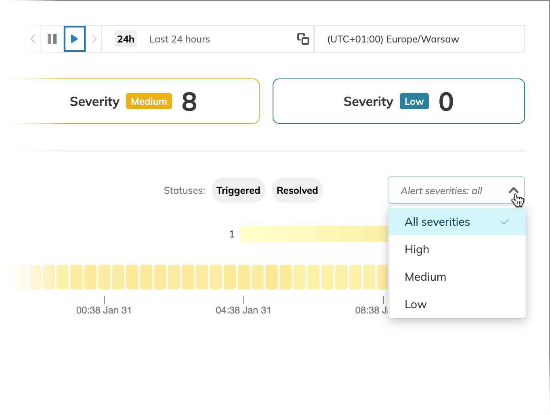Screen dimensions: 550x415
Task: Click count 0 on Low card
Action: pyautogui.click(x=446, y=102)
